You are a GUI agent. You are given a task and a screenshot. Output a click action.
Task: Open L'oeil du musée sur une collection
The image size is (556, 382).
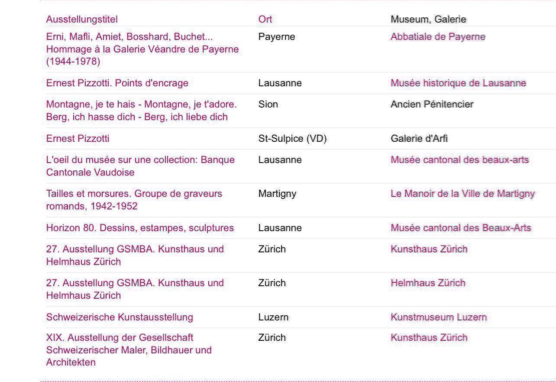point(140,166)
